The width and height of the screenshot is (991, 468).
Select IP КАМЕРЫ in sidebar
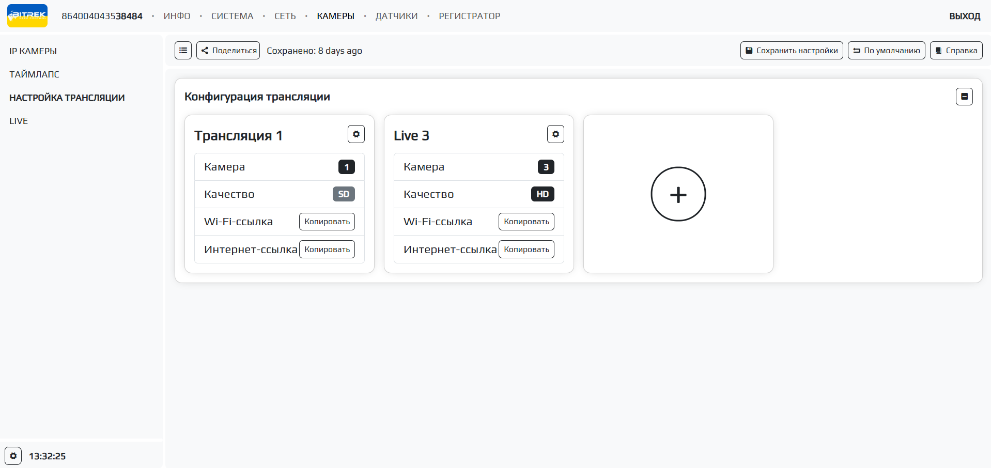[33, 51]
